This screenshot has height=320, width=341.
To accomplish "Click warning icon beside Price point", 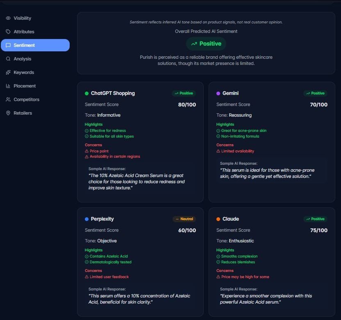I will (86, 151).
